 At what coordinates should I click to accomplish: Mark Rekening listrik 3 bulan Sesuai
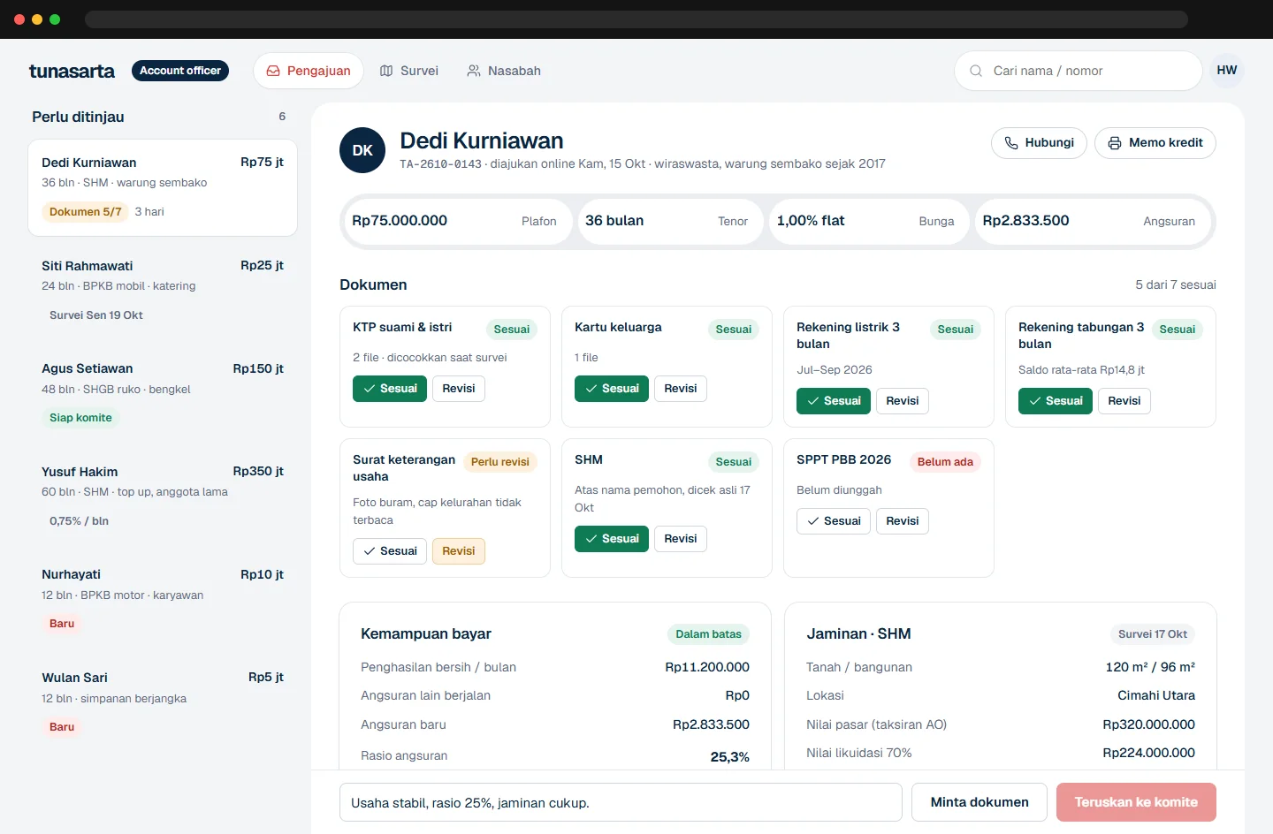(x=834, y=401)
